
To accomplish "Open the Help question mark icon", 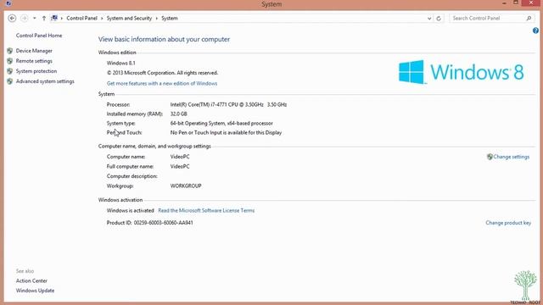I will tap(535, 30).
